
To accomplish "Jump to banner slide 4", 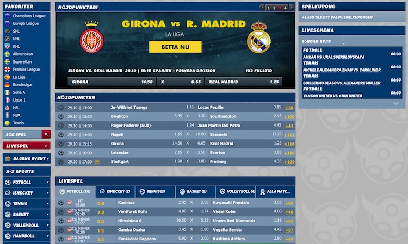I will click(285, 8).
